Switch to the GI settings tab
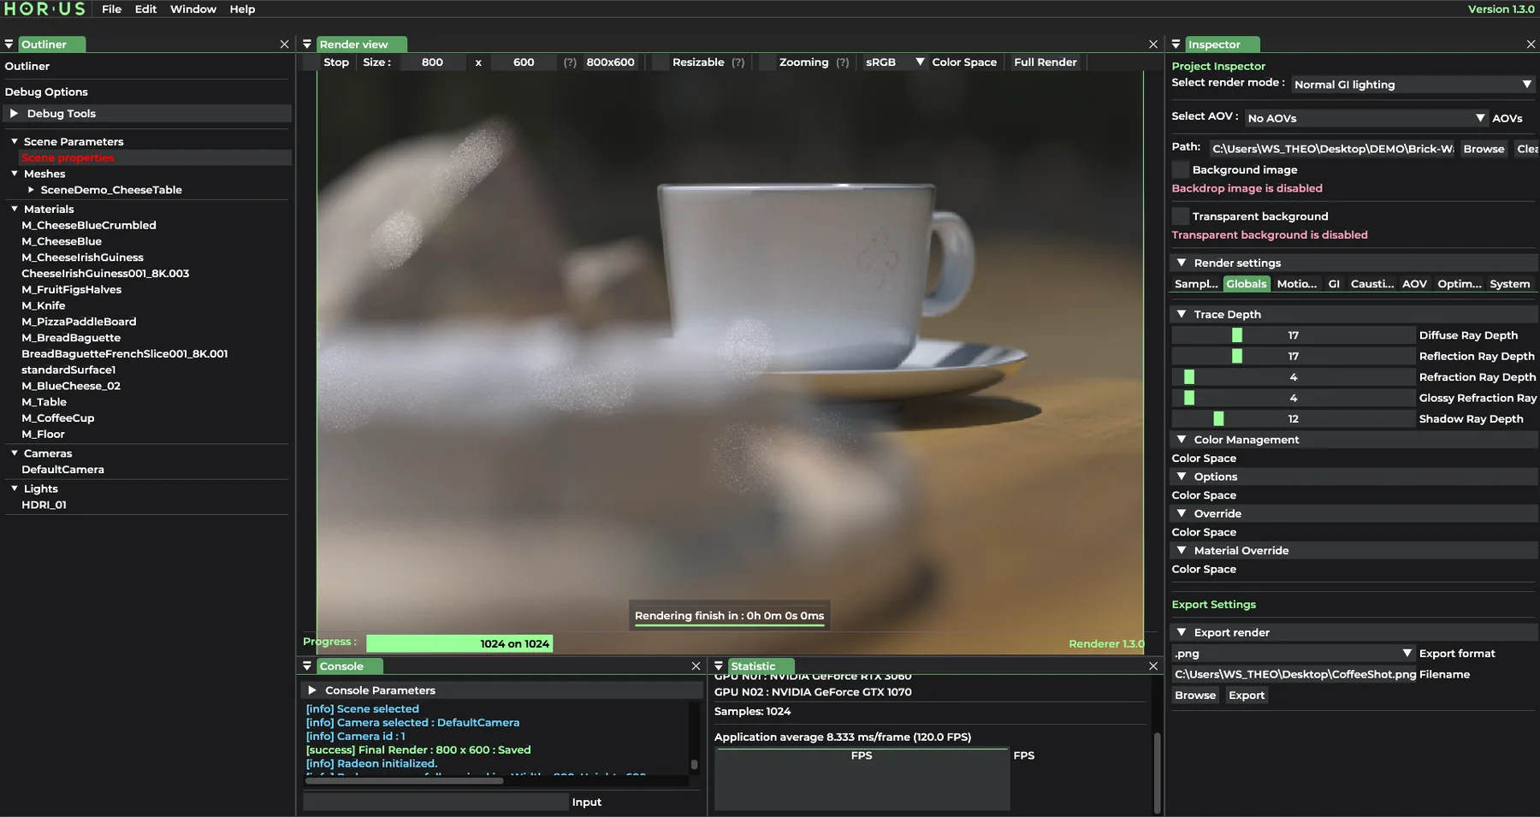Screen dimensions: 1540x817 click(1334, 284)
